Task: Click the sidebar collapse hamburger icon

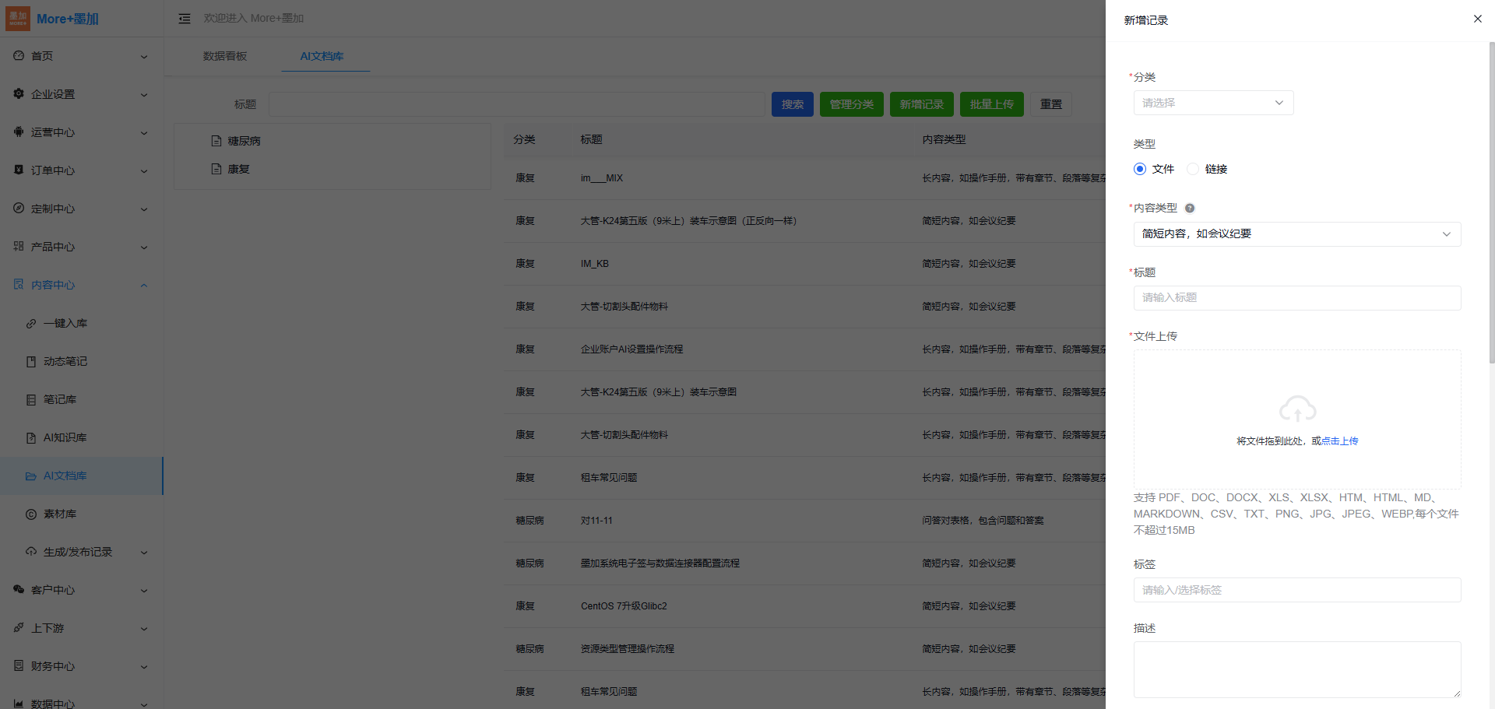Action: pyautogui.click(x=185, y=19)
